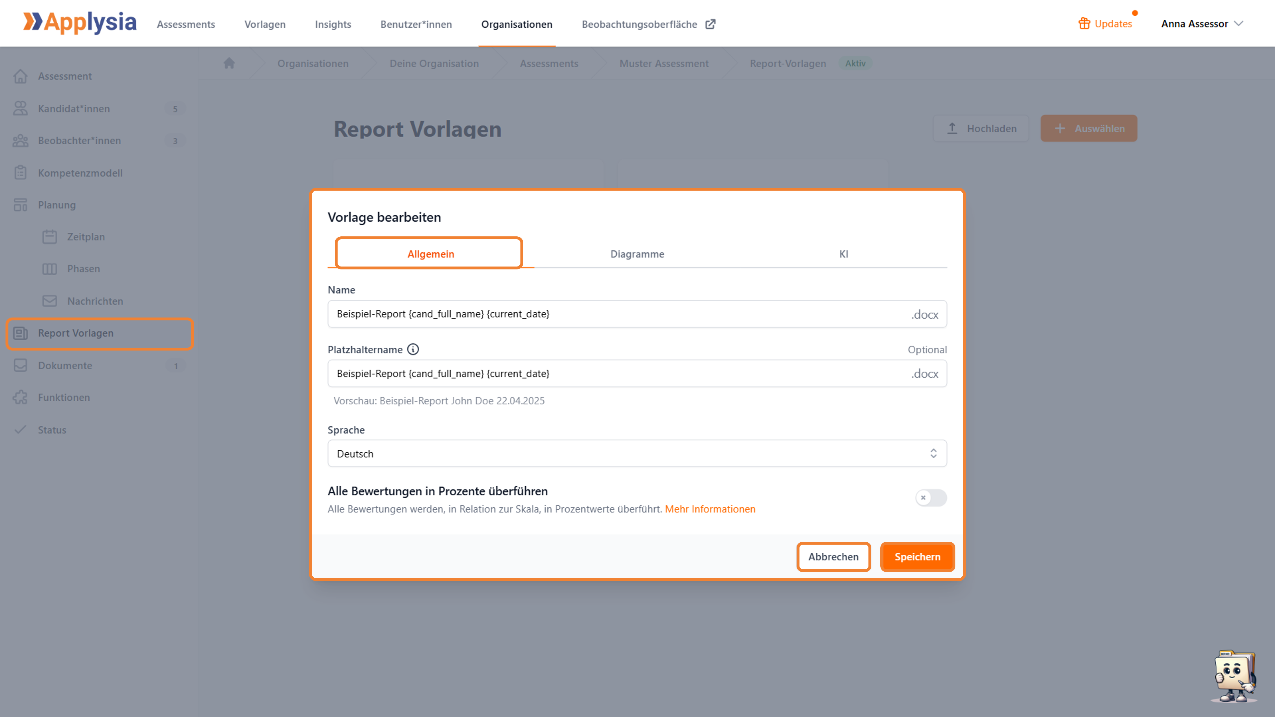Screen dimensions: 1275x717
Task: Open Vorlagen in top navigation
Action: (265, 24)
